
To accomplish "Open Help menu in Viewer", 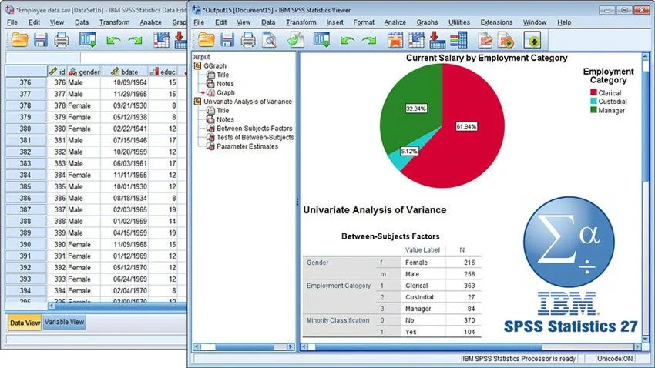I will [564, 22].
